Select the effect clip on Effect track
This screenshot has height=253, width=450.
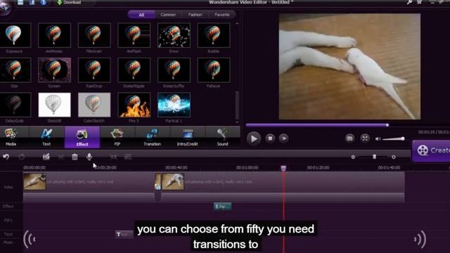(223, 206)
